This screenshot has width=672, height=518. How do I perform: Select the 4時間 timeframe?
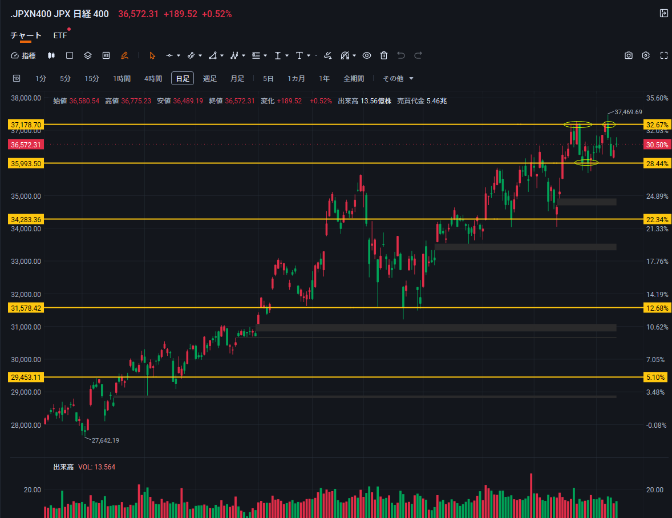(153, 79)
